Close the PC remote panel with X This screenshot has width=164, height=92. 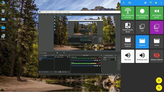(x=124, y=3)
